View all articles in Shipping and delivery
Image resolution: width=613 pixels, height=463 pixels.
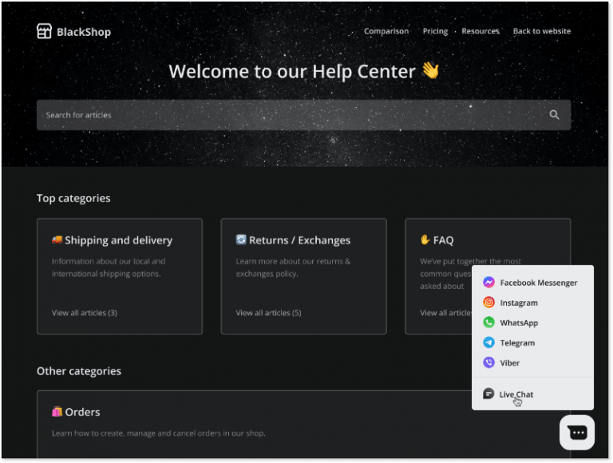(85, 313)
